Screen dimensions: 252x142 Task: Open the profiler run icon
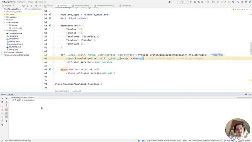pos(202,2)
